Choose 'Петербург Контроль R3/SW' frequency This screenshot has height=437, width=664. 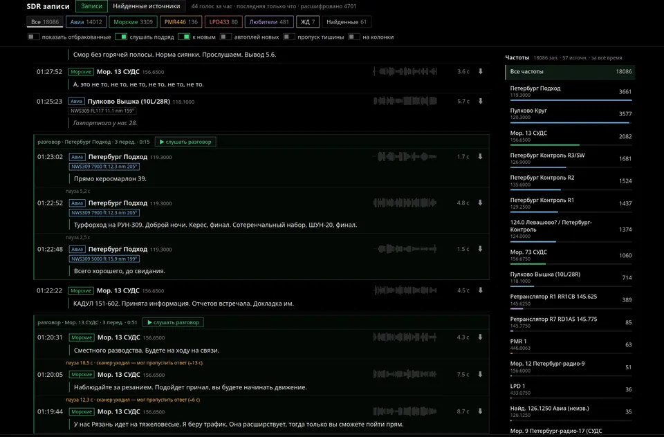point(571,159)
